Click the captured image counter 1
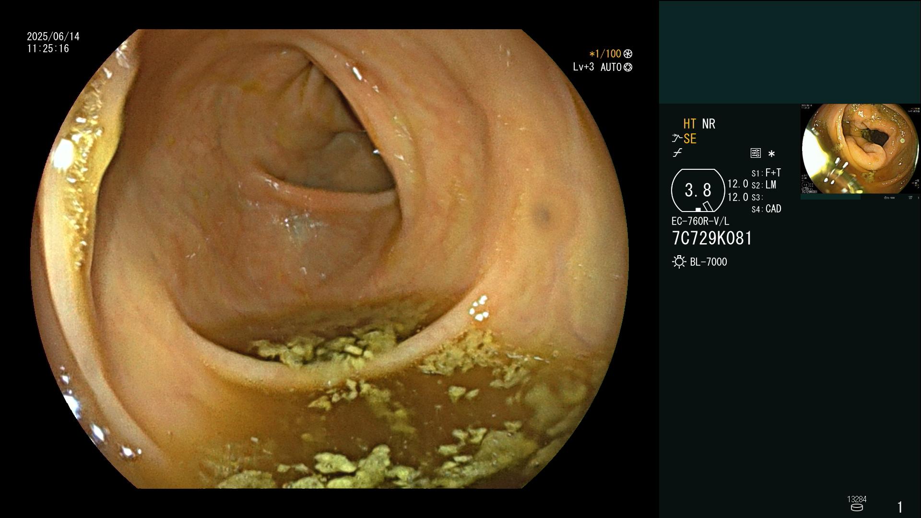 coord(900,507)
